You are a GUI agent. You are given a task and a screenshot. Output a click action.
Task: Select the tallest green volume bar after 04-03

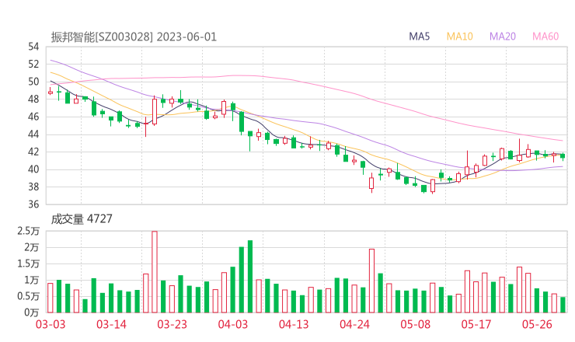click(x=250, y=276)
